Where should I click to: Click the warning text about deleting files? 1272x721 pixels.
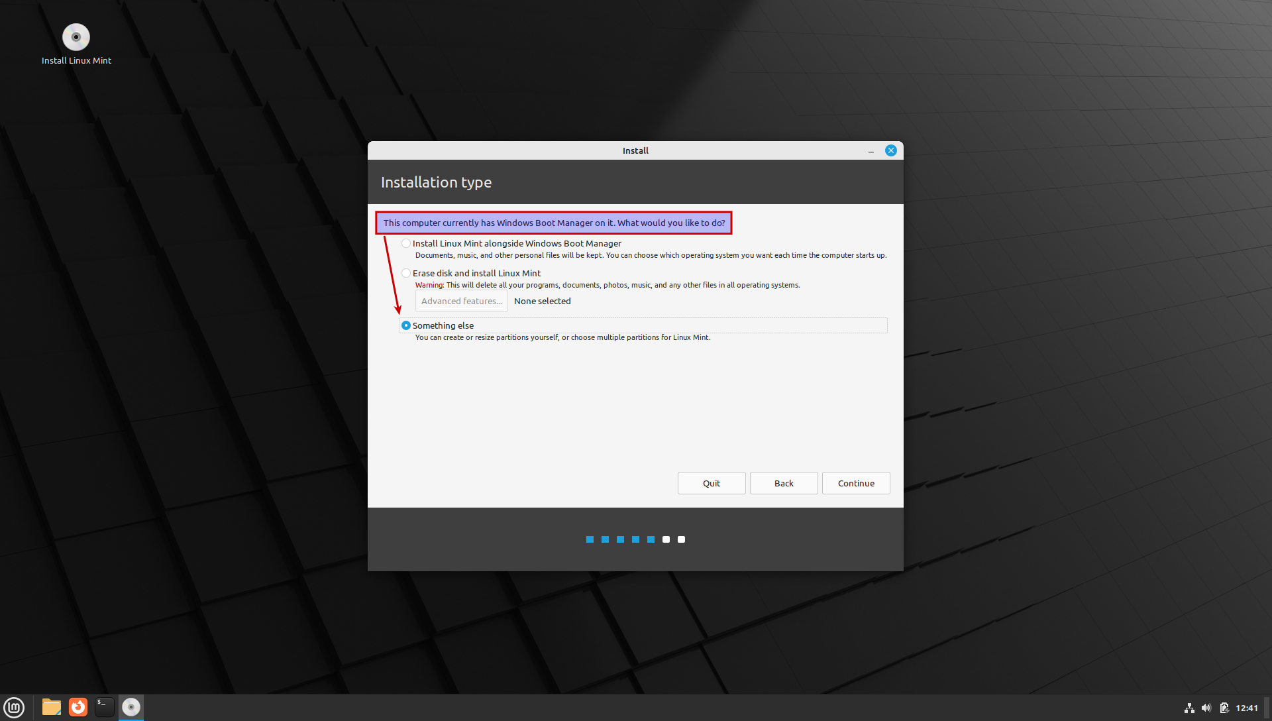(x=608, y=285)
